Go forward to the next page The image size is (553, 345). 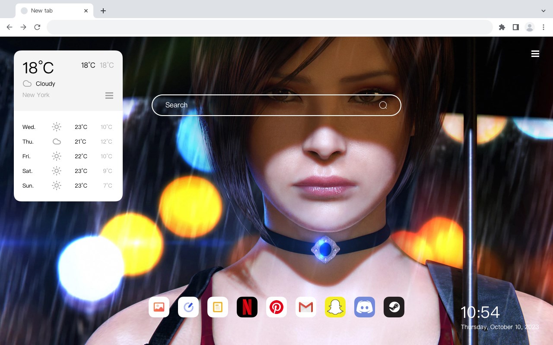coord(23,27)
